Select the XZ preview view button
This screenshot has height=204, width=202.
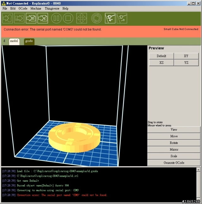coord(161,63)
